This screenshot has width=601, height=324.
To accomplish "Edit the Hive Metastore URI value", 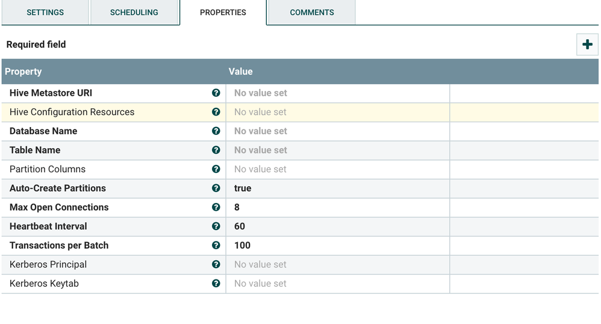I will (337, 93).
